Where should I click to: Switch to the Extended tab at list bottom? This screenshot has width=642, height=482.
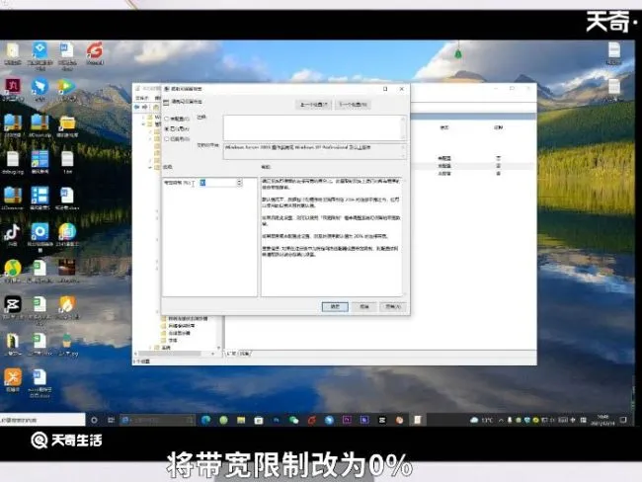click(232, 354)
